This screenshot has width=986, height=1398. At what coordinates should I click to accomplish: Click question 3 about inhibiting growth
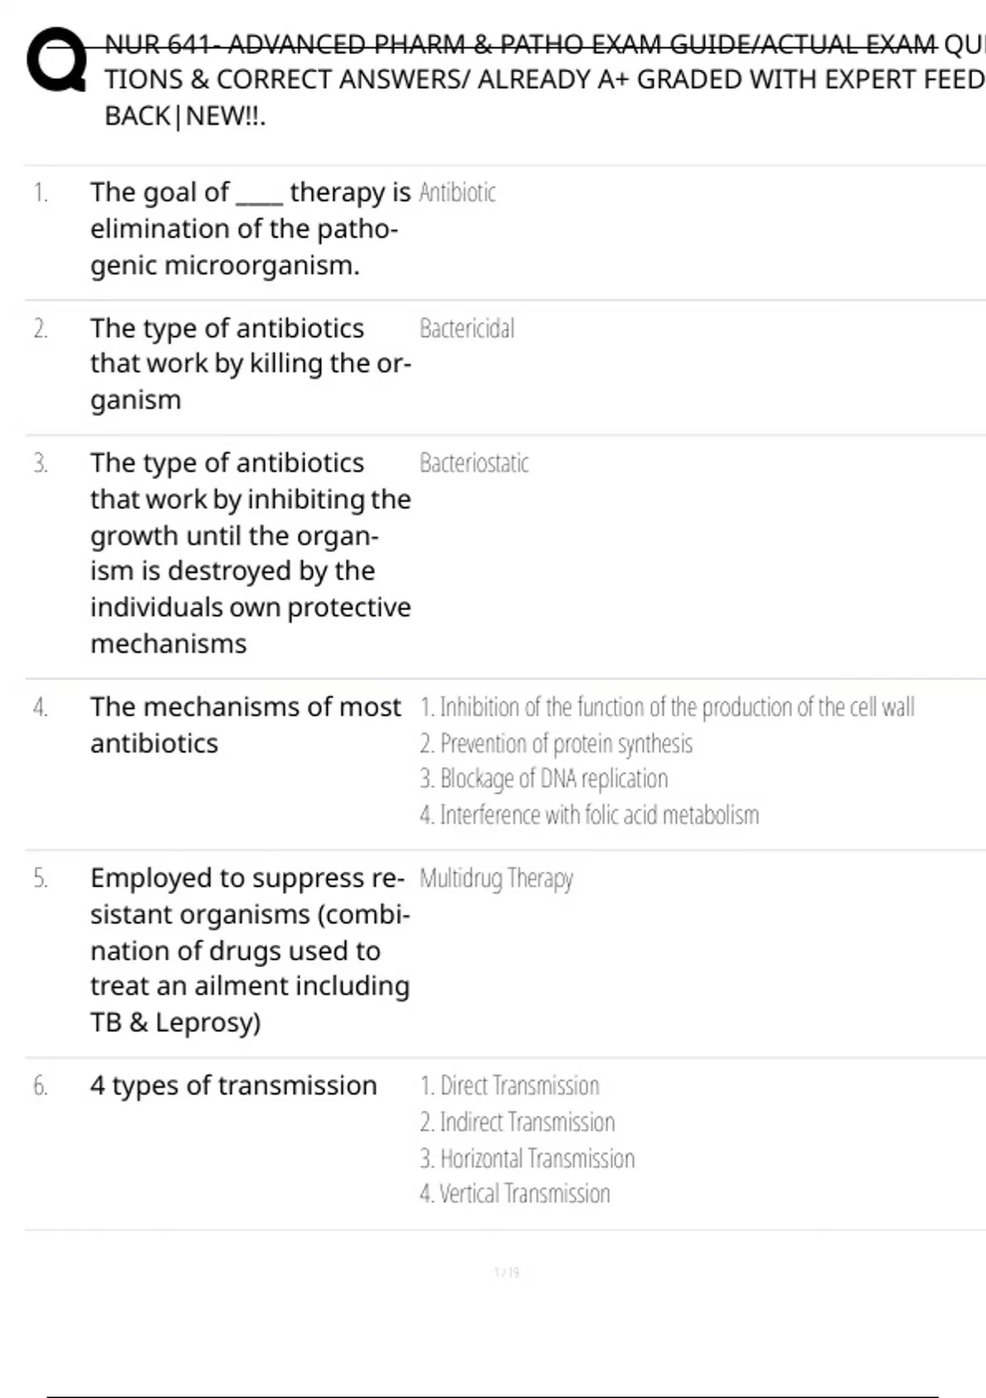pyautogui.click(x=250, y=553)
